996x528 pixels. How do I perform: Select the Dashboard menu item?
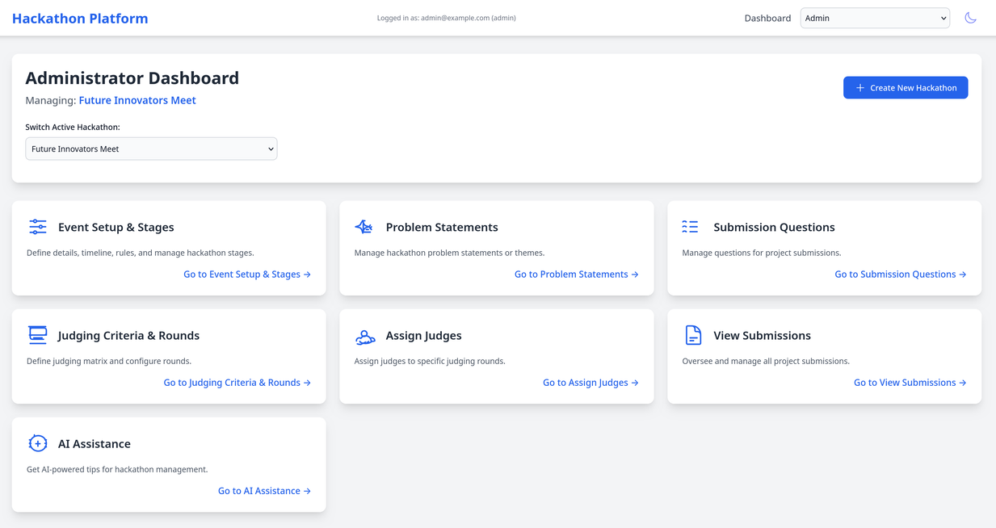point(767,17)
